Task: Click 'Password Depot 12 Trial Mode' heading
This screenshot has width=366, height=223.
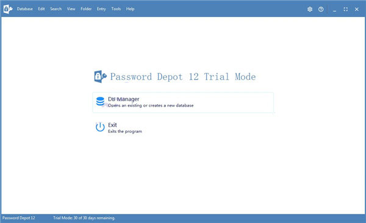Action: [183, 77]
